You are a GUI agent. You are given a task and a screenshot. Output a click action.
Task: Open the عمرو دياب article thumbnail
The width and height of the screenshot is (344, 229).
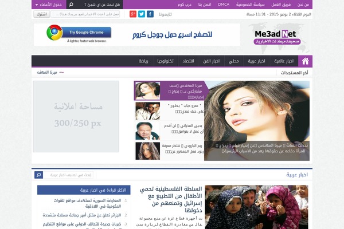pos(147,111)
